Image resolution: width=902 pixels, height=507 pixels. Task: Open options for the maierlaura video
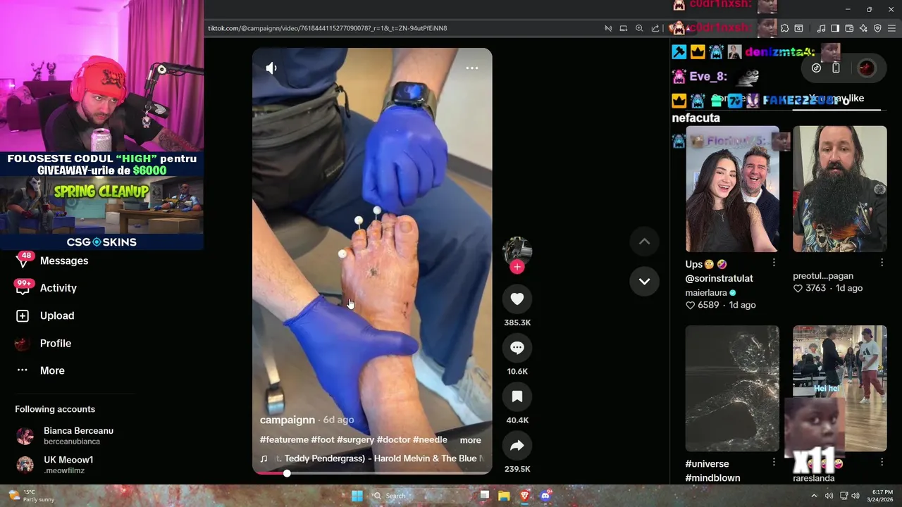(774, 263)
